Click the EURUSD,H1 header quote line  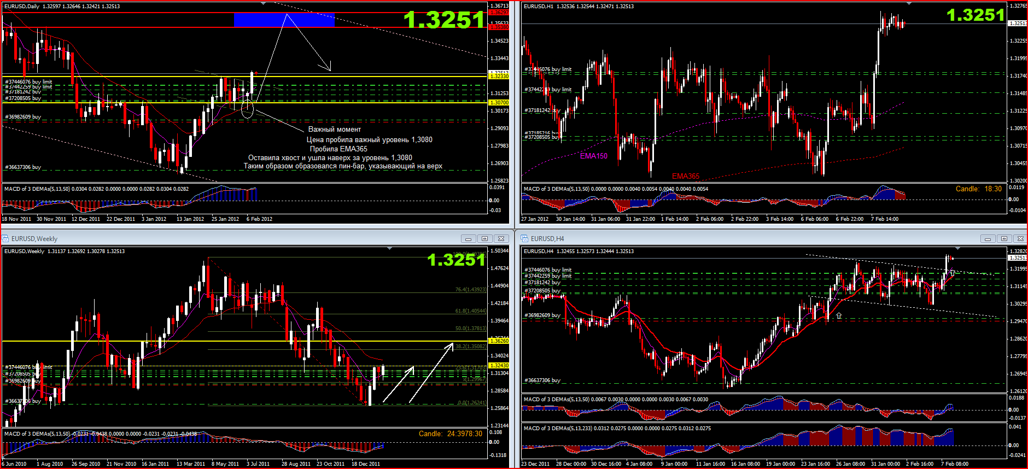coord(579,7)
